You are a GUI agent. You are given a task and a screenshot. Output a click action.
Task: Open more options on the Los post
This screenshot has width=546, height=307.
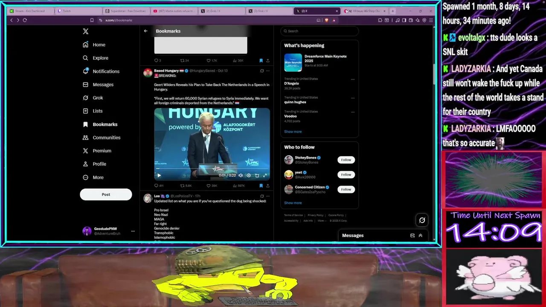pyautogui.click(x=268, y=196)
